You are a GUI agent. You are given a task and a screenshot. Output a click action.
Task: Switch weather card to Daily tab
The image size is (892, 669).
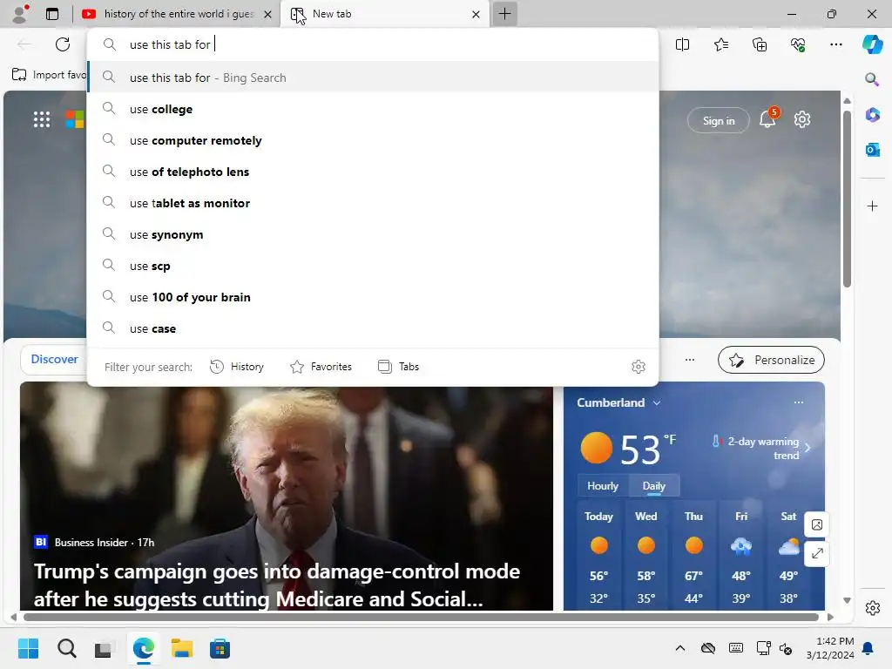(653, 486)
